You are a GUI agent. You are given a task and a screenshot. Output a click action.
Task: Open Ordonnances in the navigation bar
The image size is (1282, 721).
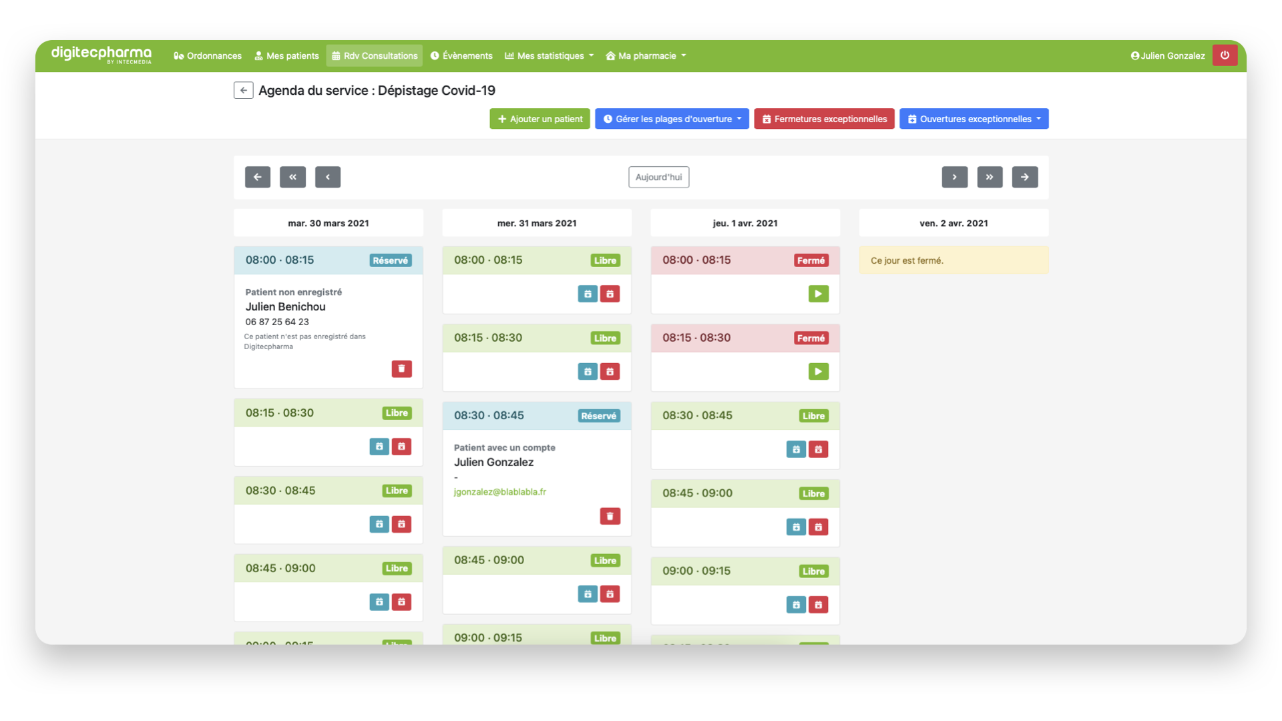tap(208, 56)
